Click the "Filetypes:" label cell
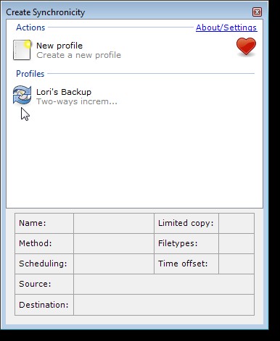The image size is (280, 341). (186, 243)
